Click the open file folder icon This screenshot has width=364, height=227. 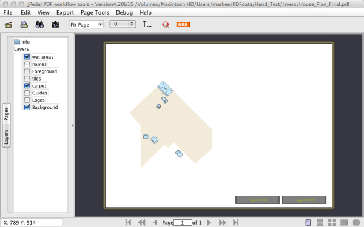pos(8,25)
